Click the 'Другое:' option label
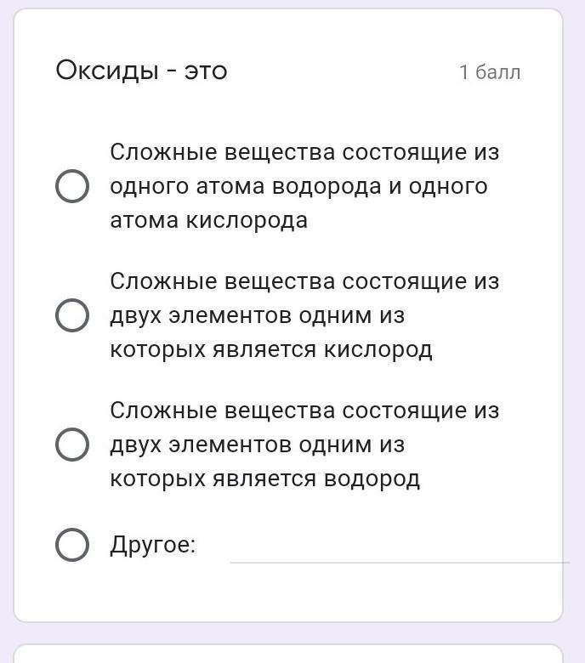The image size is (585, 663). (x=153, y=545)
